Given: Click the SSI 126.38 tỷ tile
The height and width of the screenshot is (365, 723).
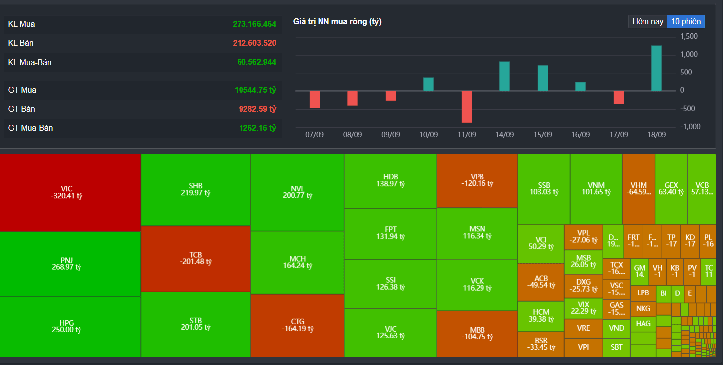Looking at the screenshot, I should point(391,284).
